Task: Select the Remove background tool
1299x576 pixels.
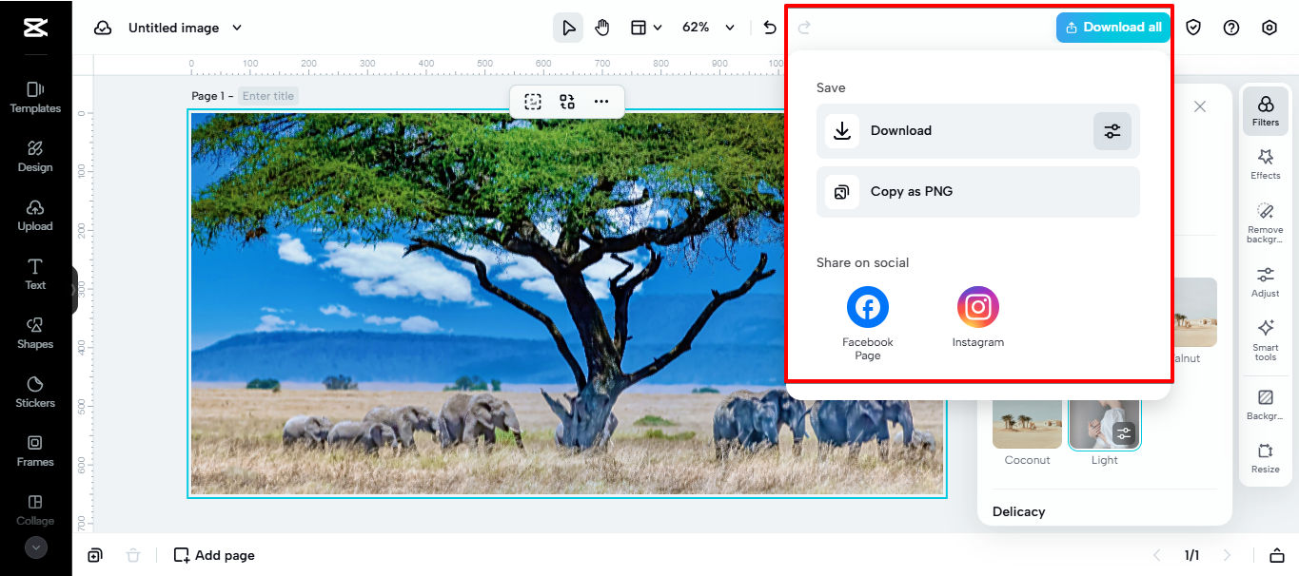Action: tap(1265, 221)
